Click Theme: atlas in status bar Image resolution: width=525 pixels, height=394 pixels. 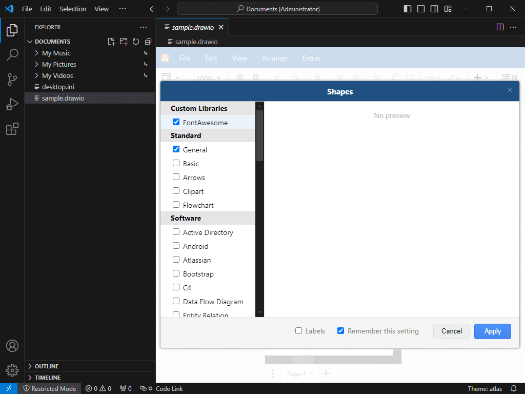coord(485,389)
